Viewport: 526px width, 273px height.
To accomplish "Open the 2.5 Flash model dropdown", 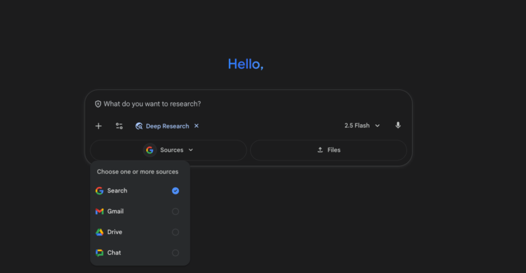I will (x=362, y=126).
